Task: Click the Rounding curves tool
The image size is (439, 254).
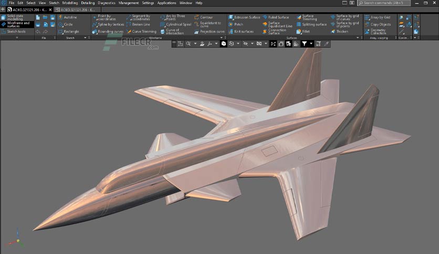Action: [x=108, y=31]
